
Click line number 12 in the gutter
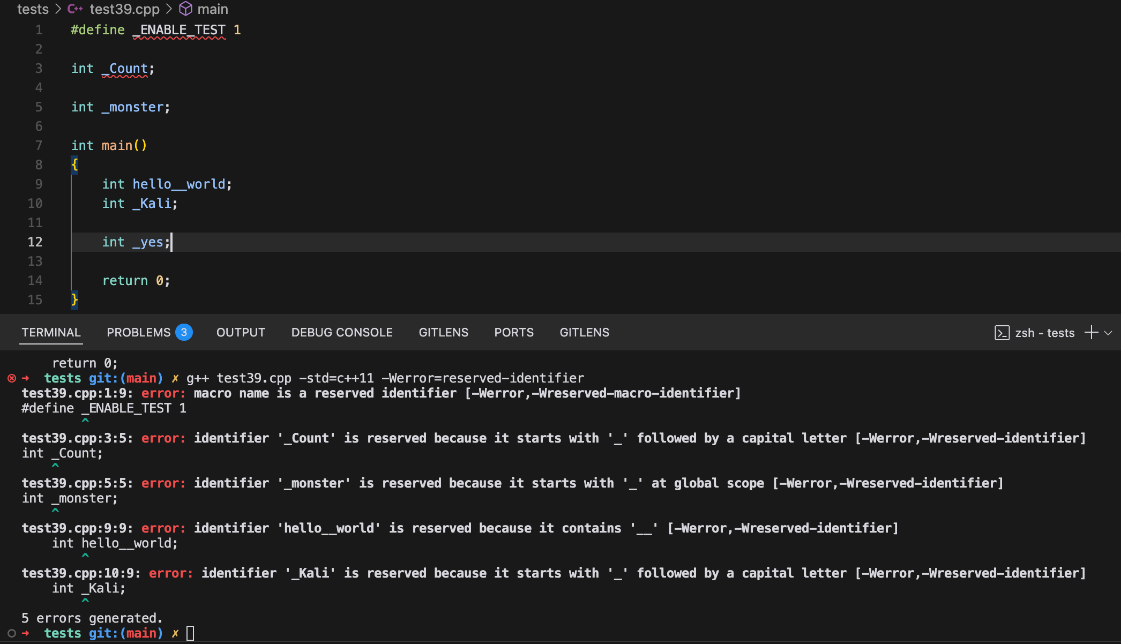[35, 242]
